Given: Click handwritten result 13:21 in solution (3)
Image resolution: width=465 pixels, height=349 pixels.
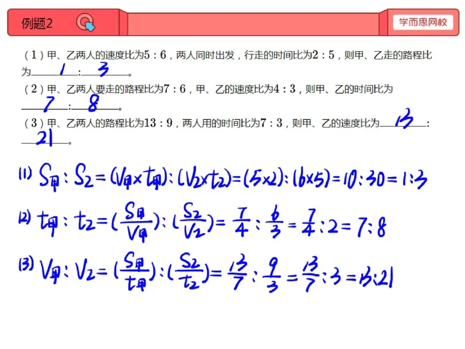Looking at the screenshot, I should pos(377,278).
